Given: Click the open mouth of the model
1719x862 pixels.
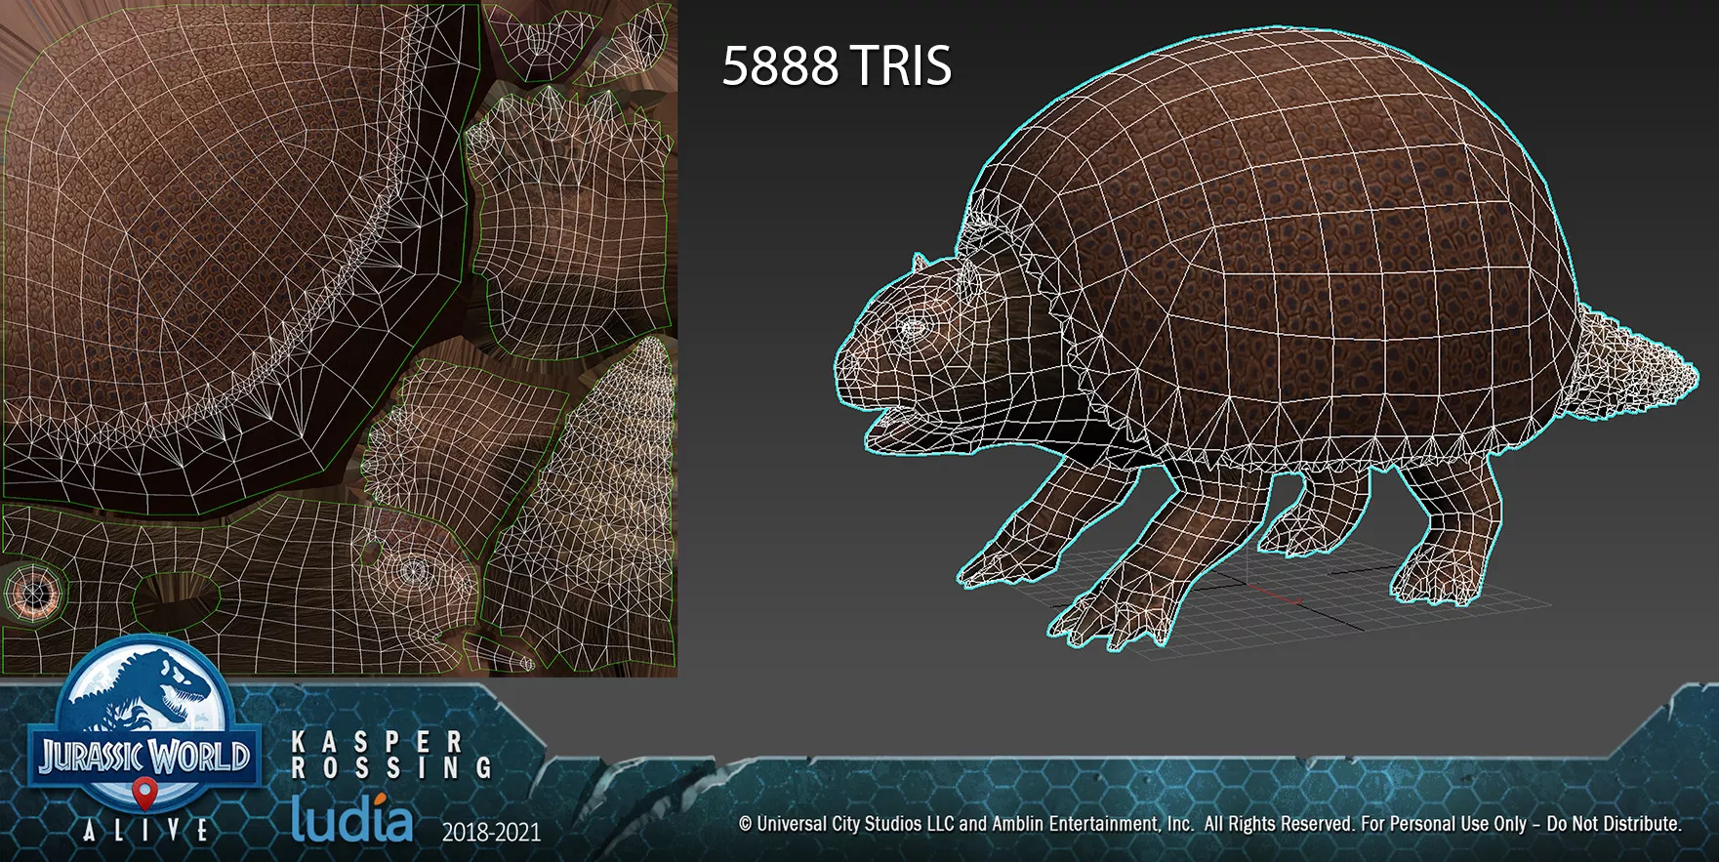Looking at the screenshot, I should 893,422.
